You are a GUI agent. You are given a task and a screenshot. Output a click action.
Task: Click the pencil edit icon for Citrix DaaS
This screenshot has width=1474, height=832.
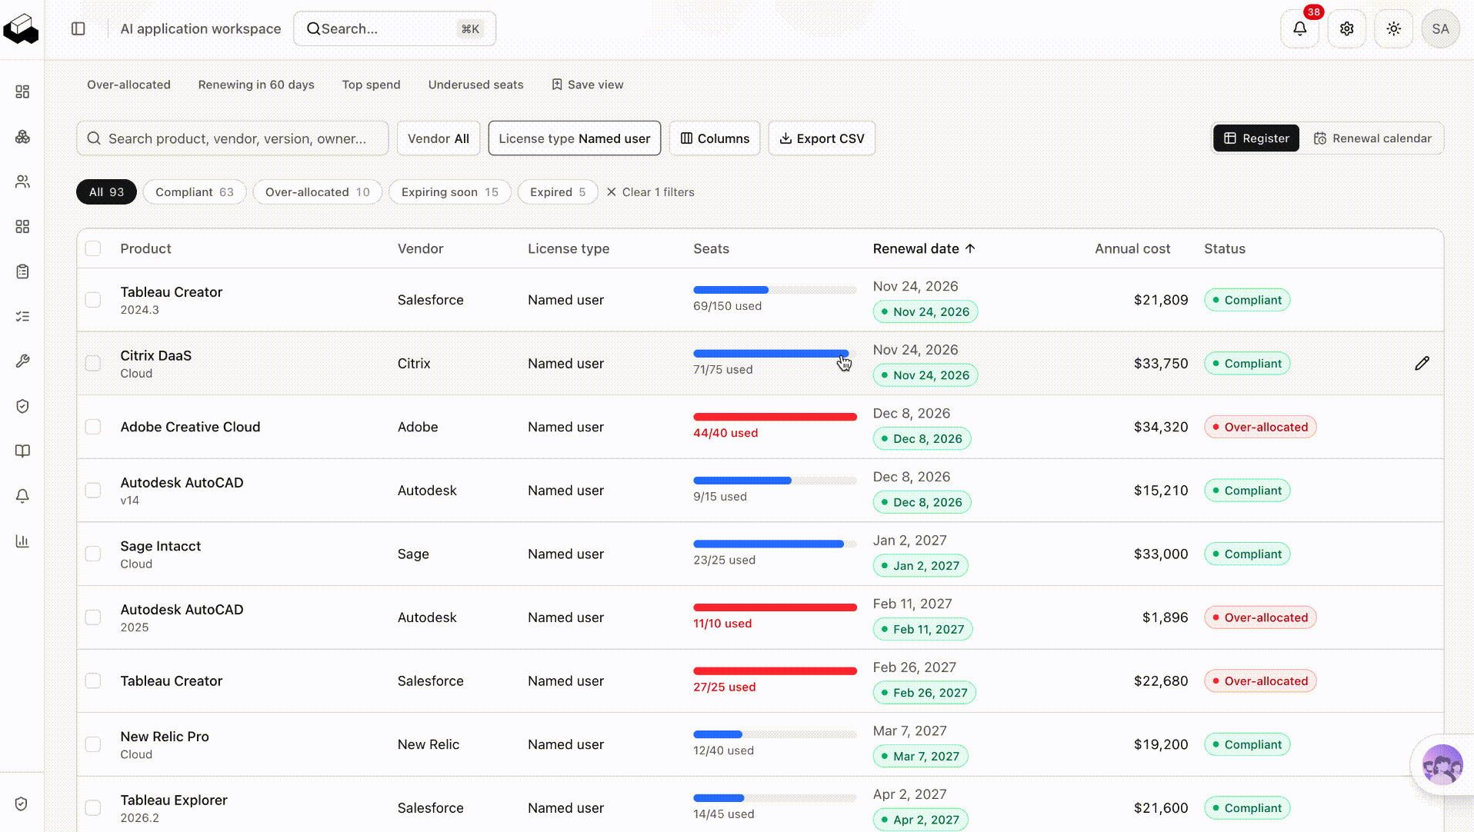click(1422, 363)
